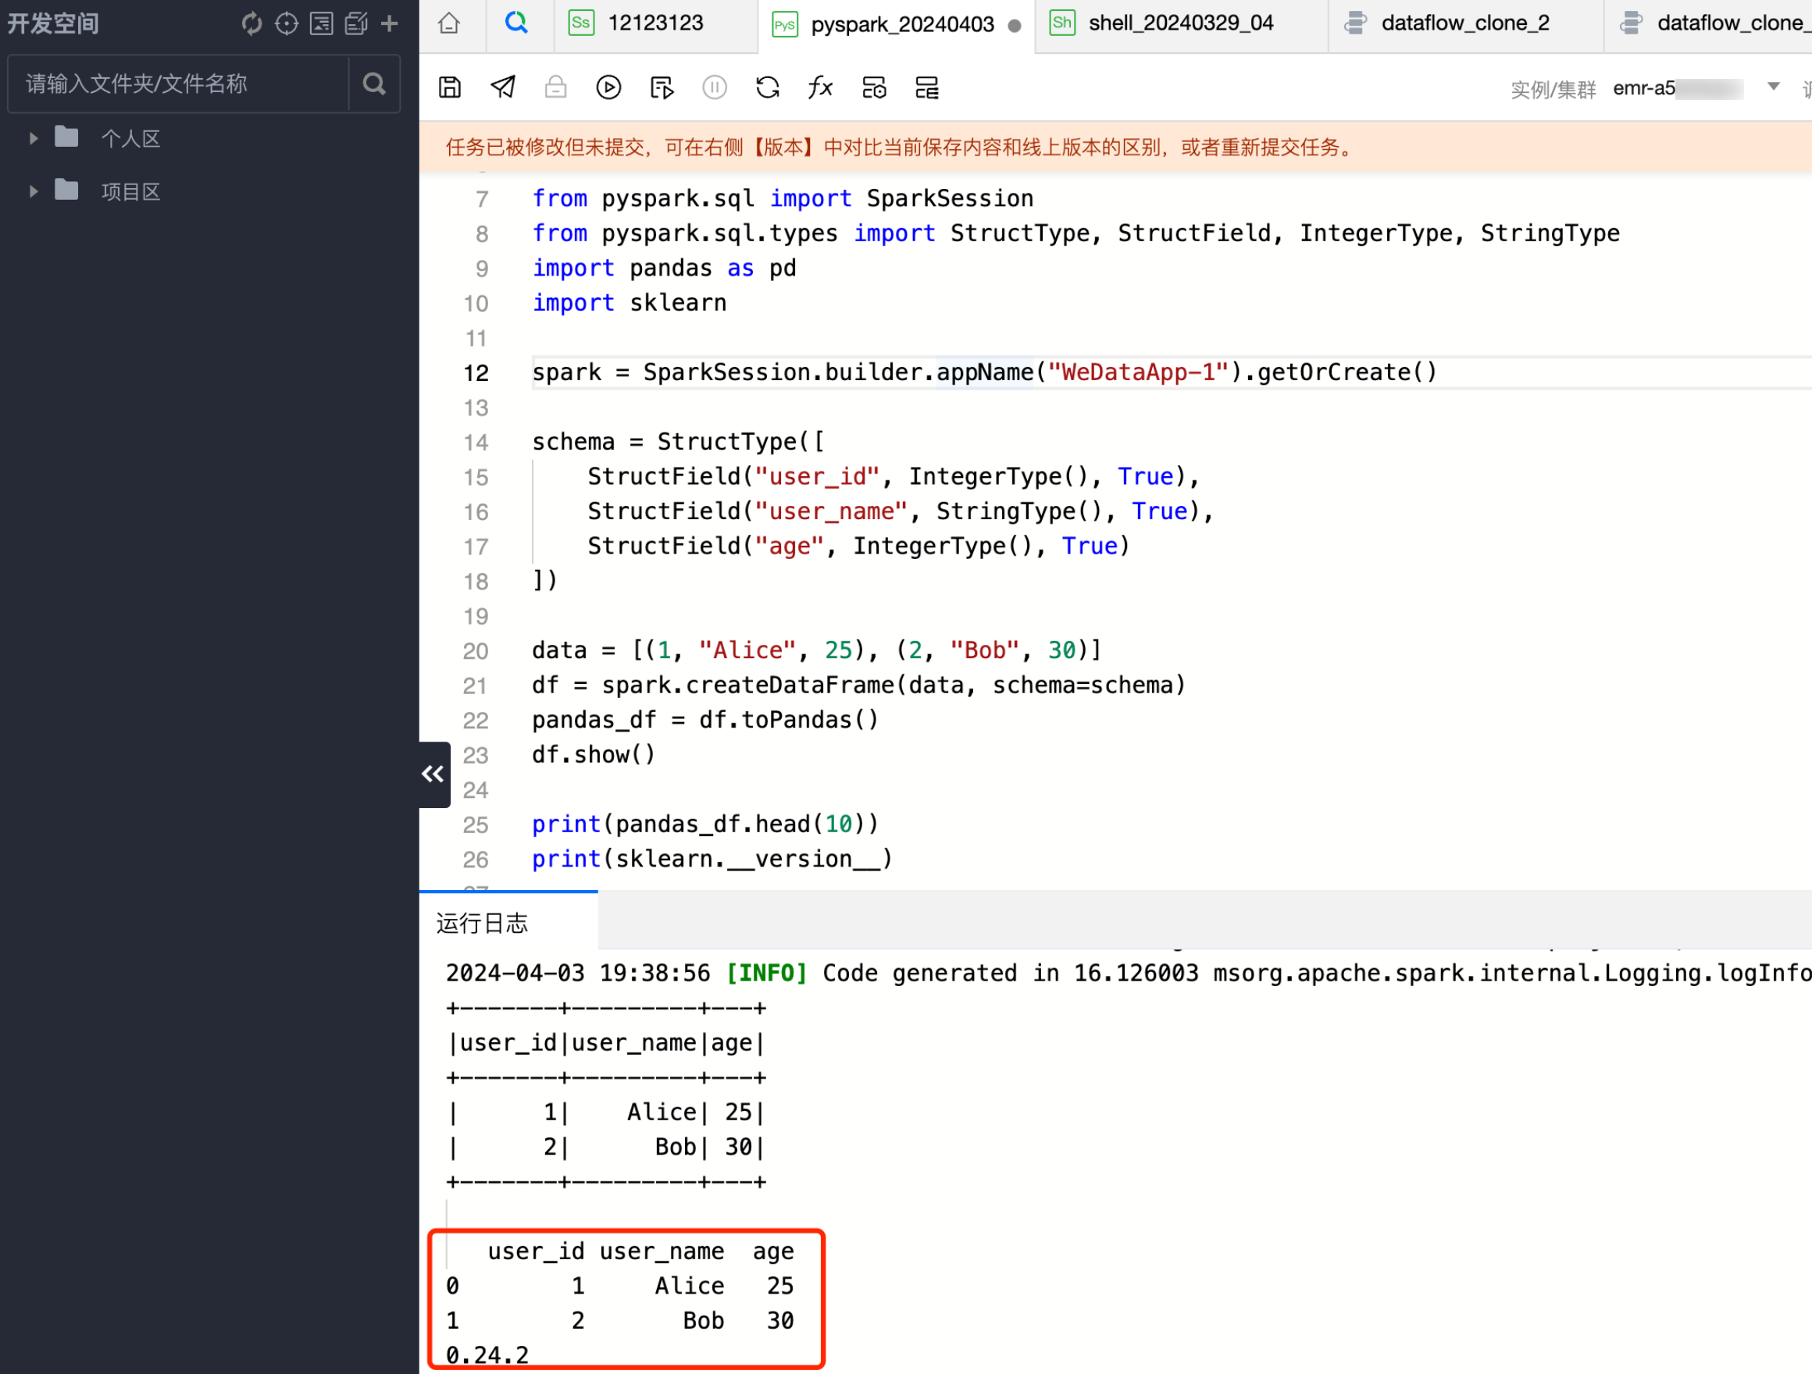Viewport: 1812px width, 1374px height.
Task: Run the script with the play icon
Action: tap(608, 87)
